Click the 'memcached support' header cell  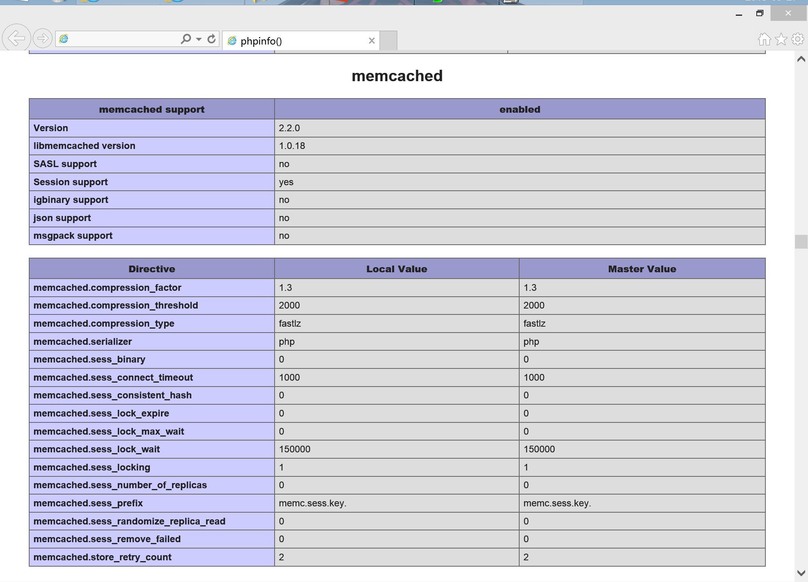point(152,109)
